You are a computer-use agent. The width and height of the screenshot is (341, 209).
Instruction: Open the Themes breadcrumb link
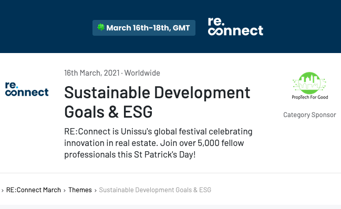click(x=80, y=190)
